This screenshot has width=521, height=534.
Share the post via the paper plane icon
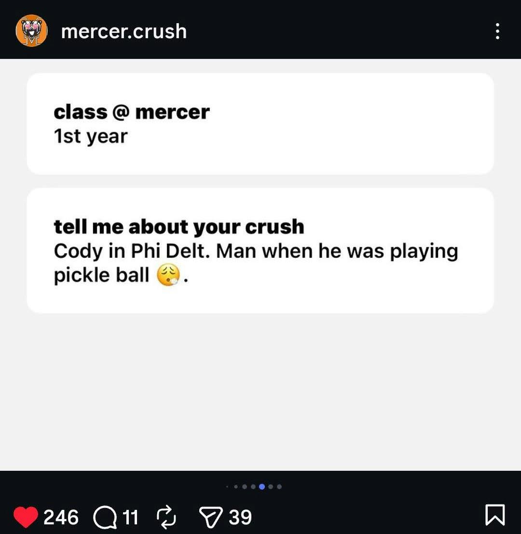click(211, 517)
